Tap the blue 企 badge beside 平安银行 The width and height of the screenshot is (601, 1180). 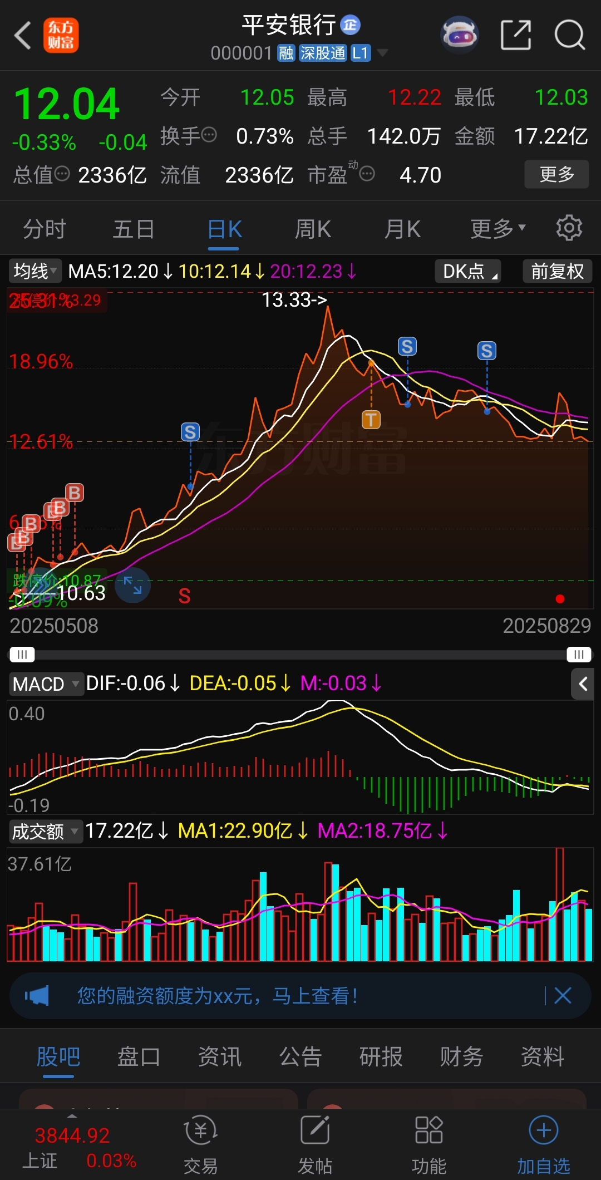pos(350,25)
